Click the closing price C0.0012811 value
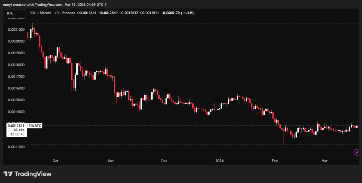 (150, 13)
